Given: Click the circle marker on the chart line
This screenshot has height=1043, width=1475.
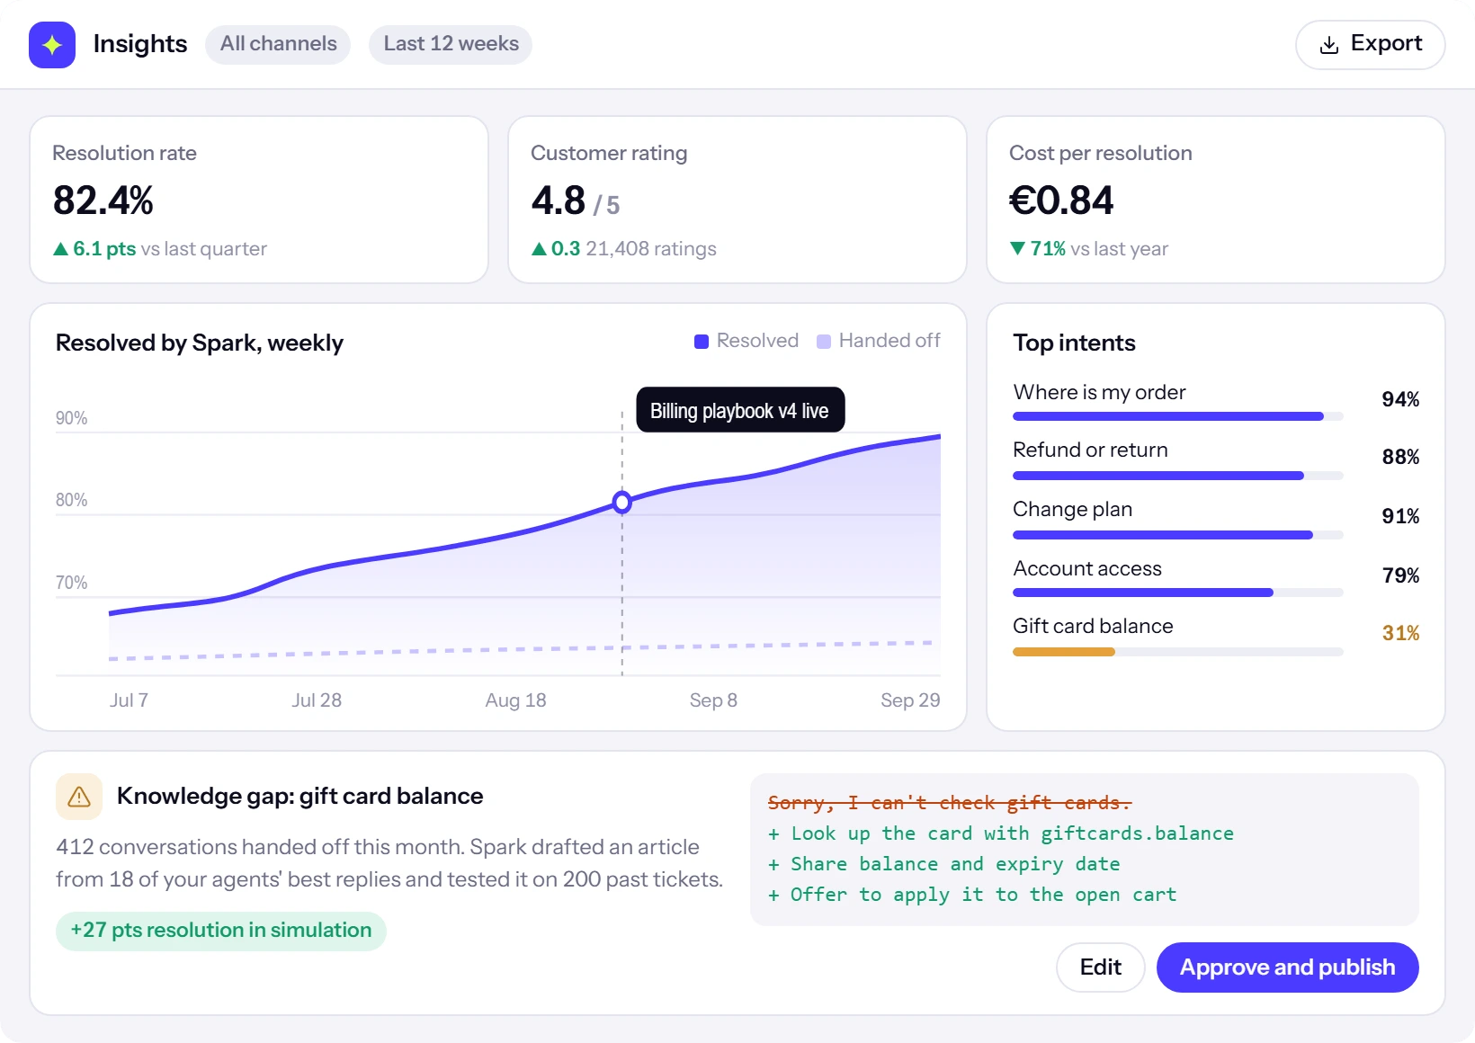Looking at the screenshot, I should pos(621,502).
